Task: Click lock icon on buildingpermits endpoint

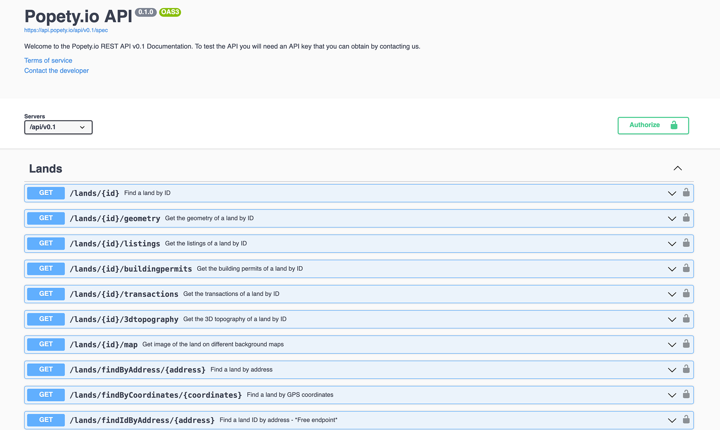Action: point(686,268)
